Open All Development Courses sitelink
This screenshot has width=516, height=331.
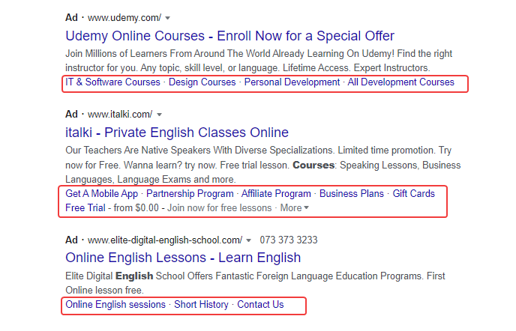(x=400, y=82)
